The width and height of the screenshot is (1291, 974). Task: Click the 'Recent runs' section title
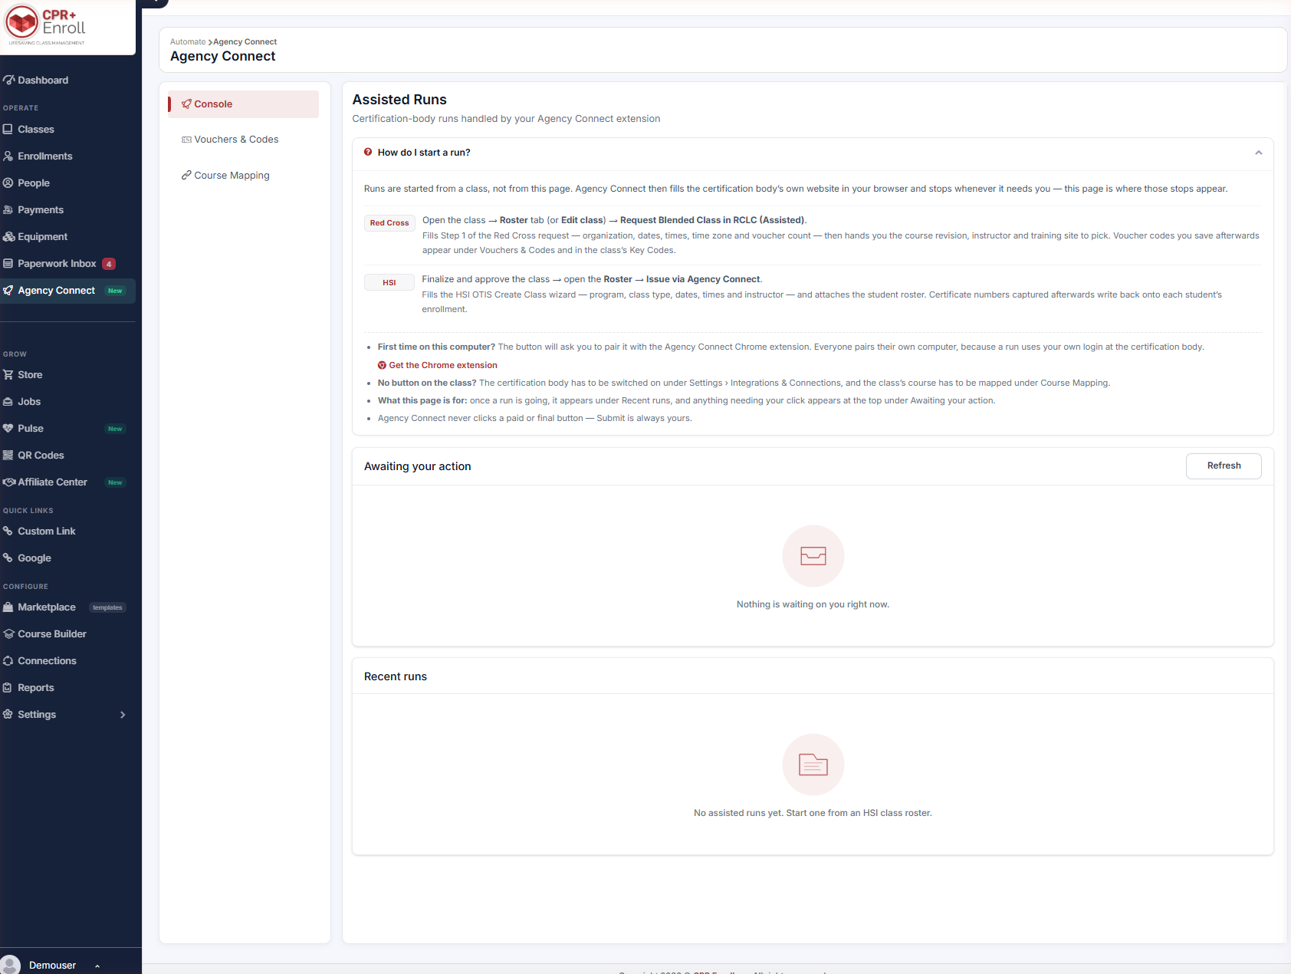coord(396,676)
